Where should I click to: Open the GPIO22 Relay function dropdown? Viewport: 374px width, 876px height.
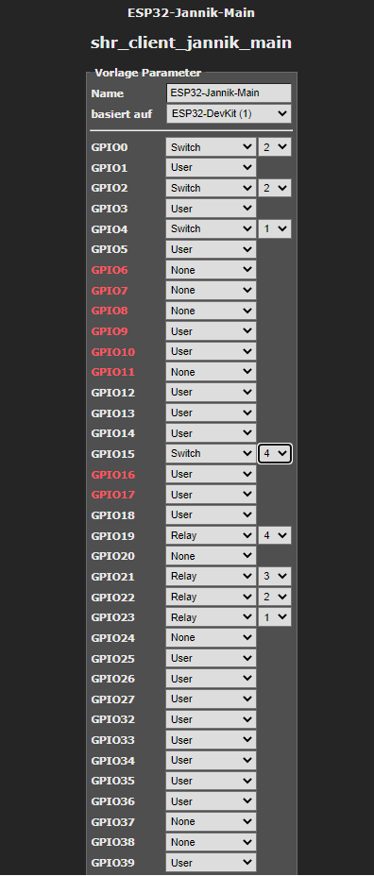coord(212,598)
